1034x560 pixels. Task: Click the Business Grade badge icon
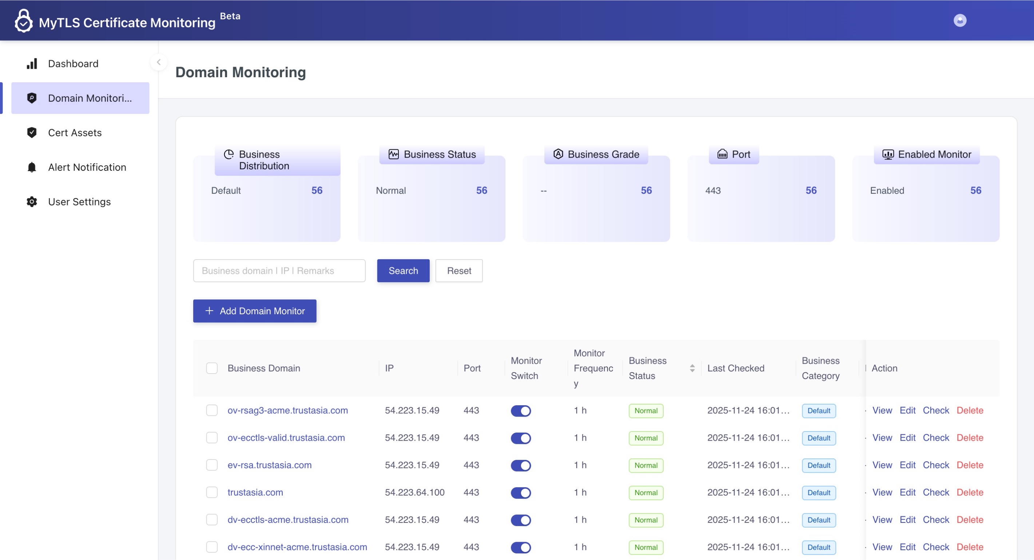point(558,154)
